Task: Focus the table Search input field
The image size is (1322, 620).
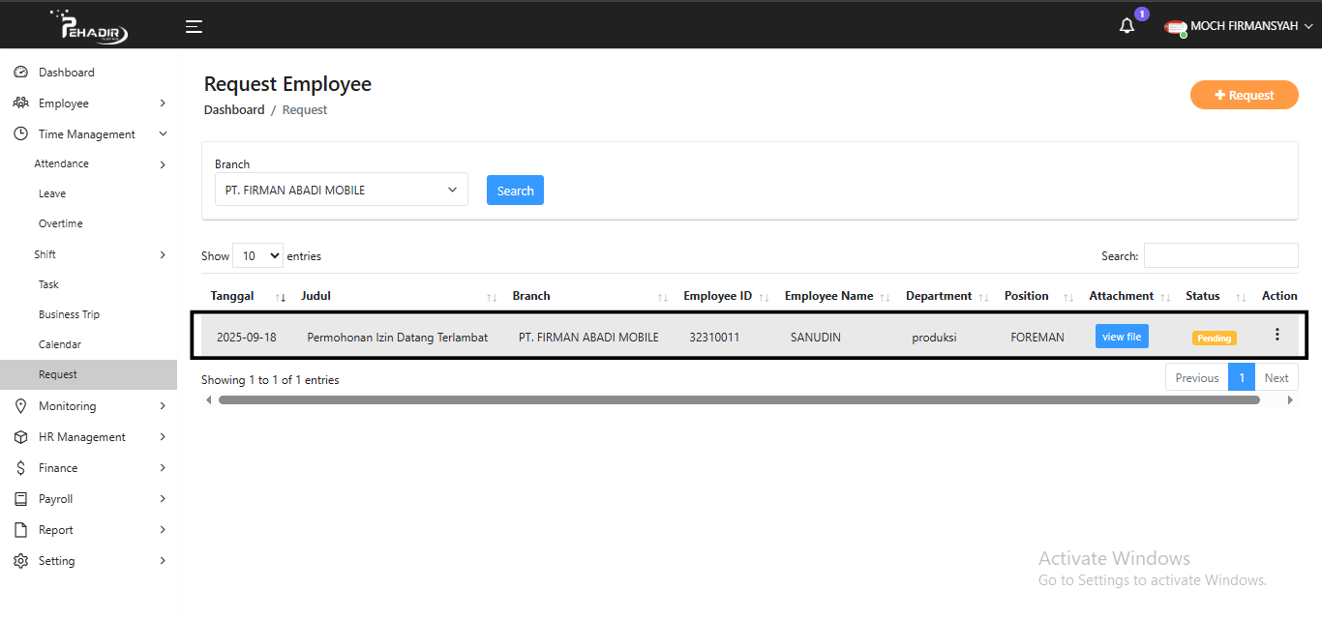Action: pyautogui.click(x=1220, y=255)
